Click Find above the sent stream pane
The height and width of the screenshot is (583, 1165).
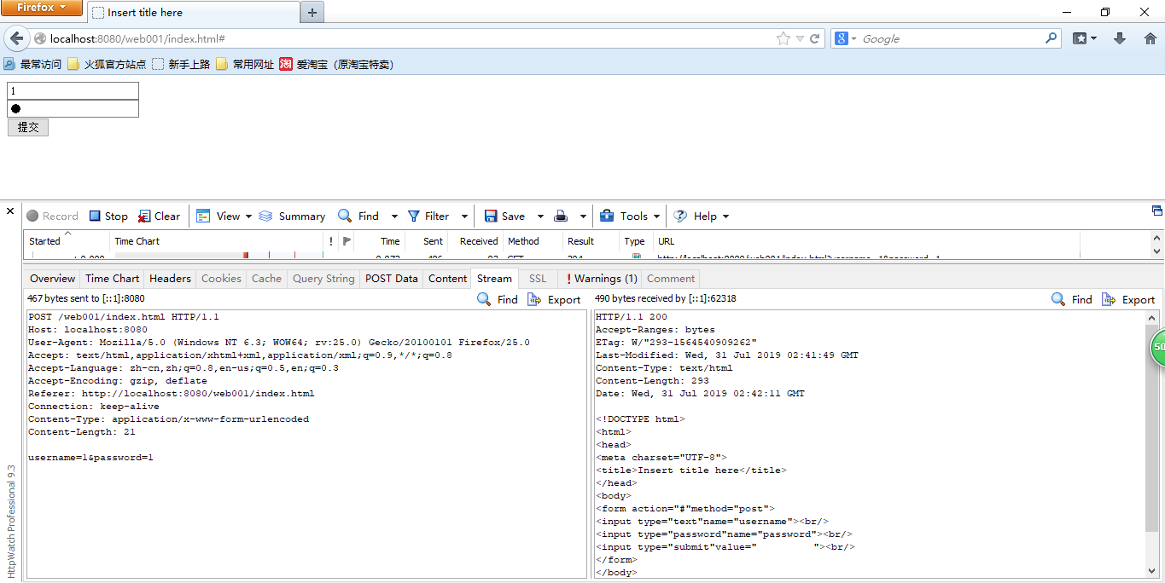tap(498, 299)
